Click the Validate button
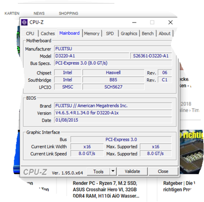Viewport: 204px width, 202px height. click(132, 171)
